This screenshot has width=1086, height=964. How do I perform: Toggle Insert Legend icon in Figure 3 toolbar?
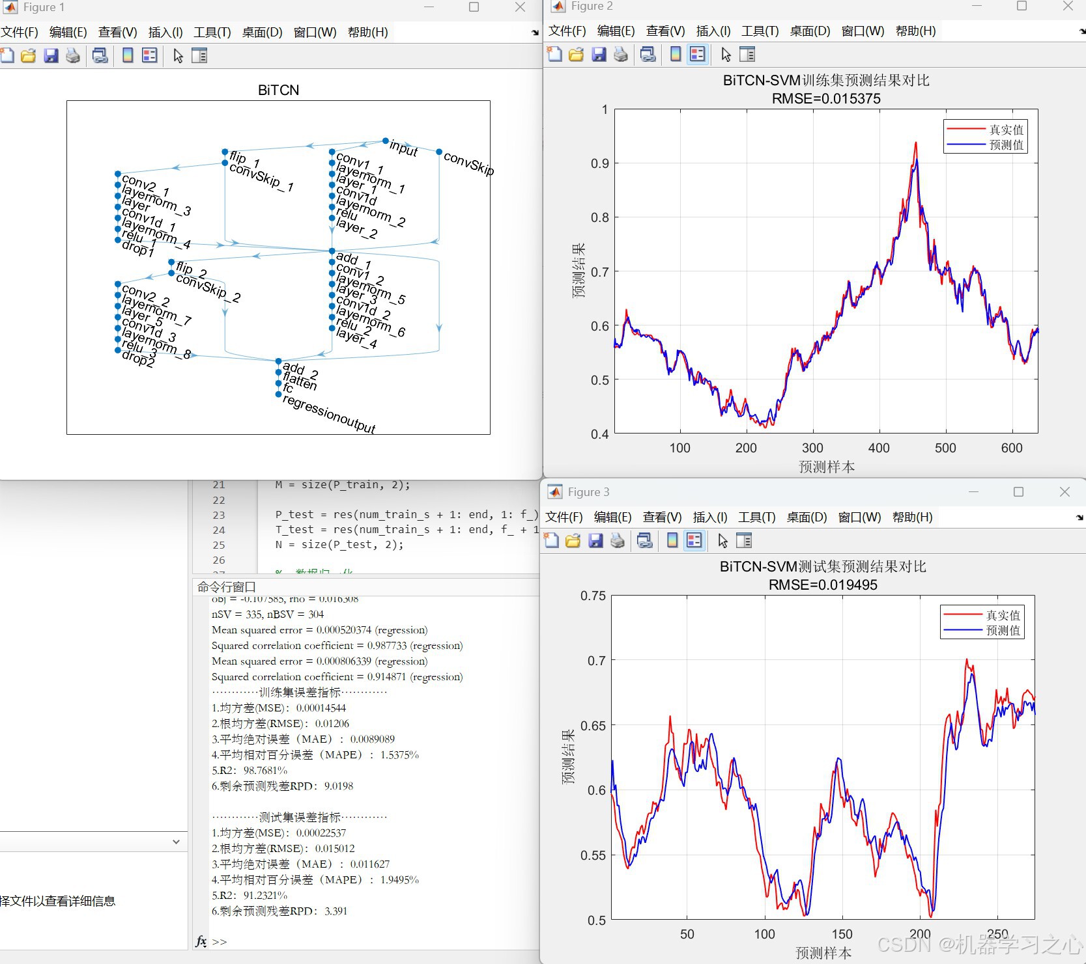click(694, 541)
